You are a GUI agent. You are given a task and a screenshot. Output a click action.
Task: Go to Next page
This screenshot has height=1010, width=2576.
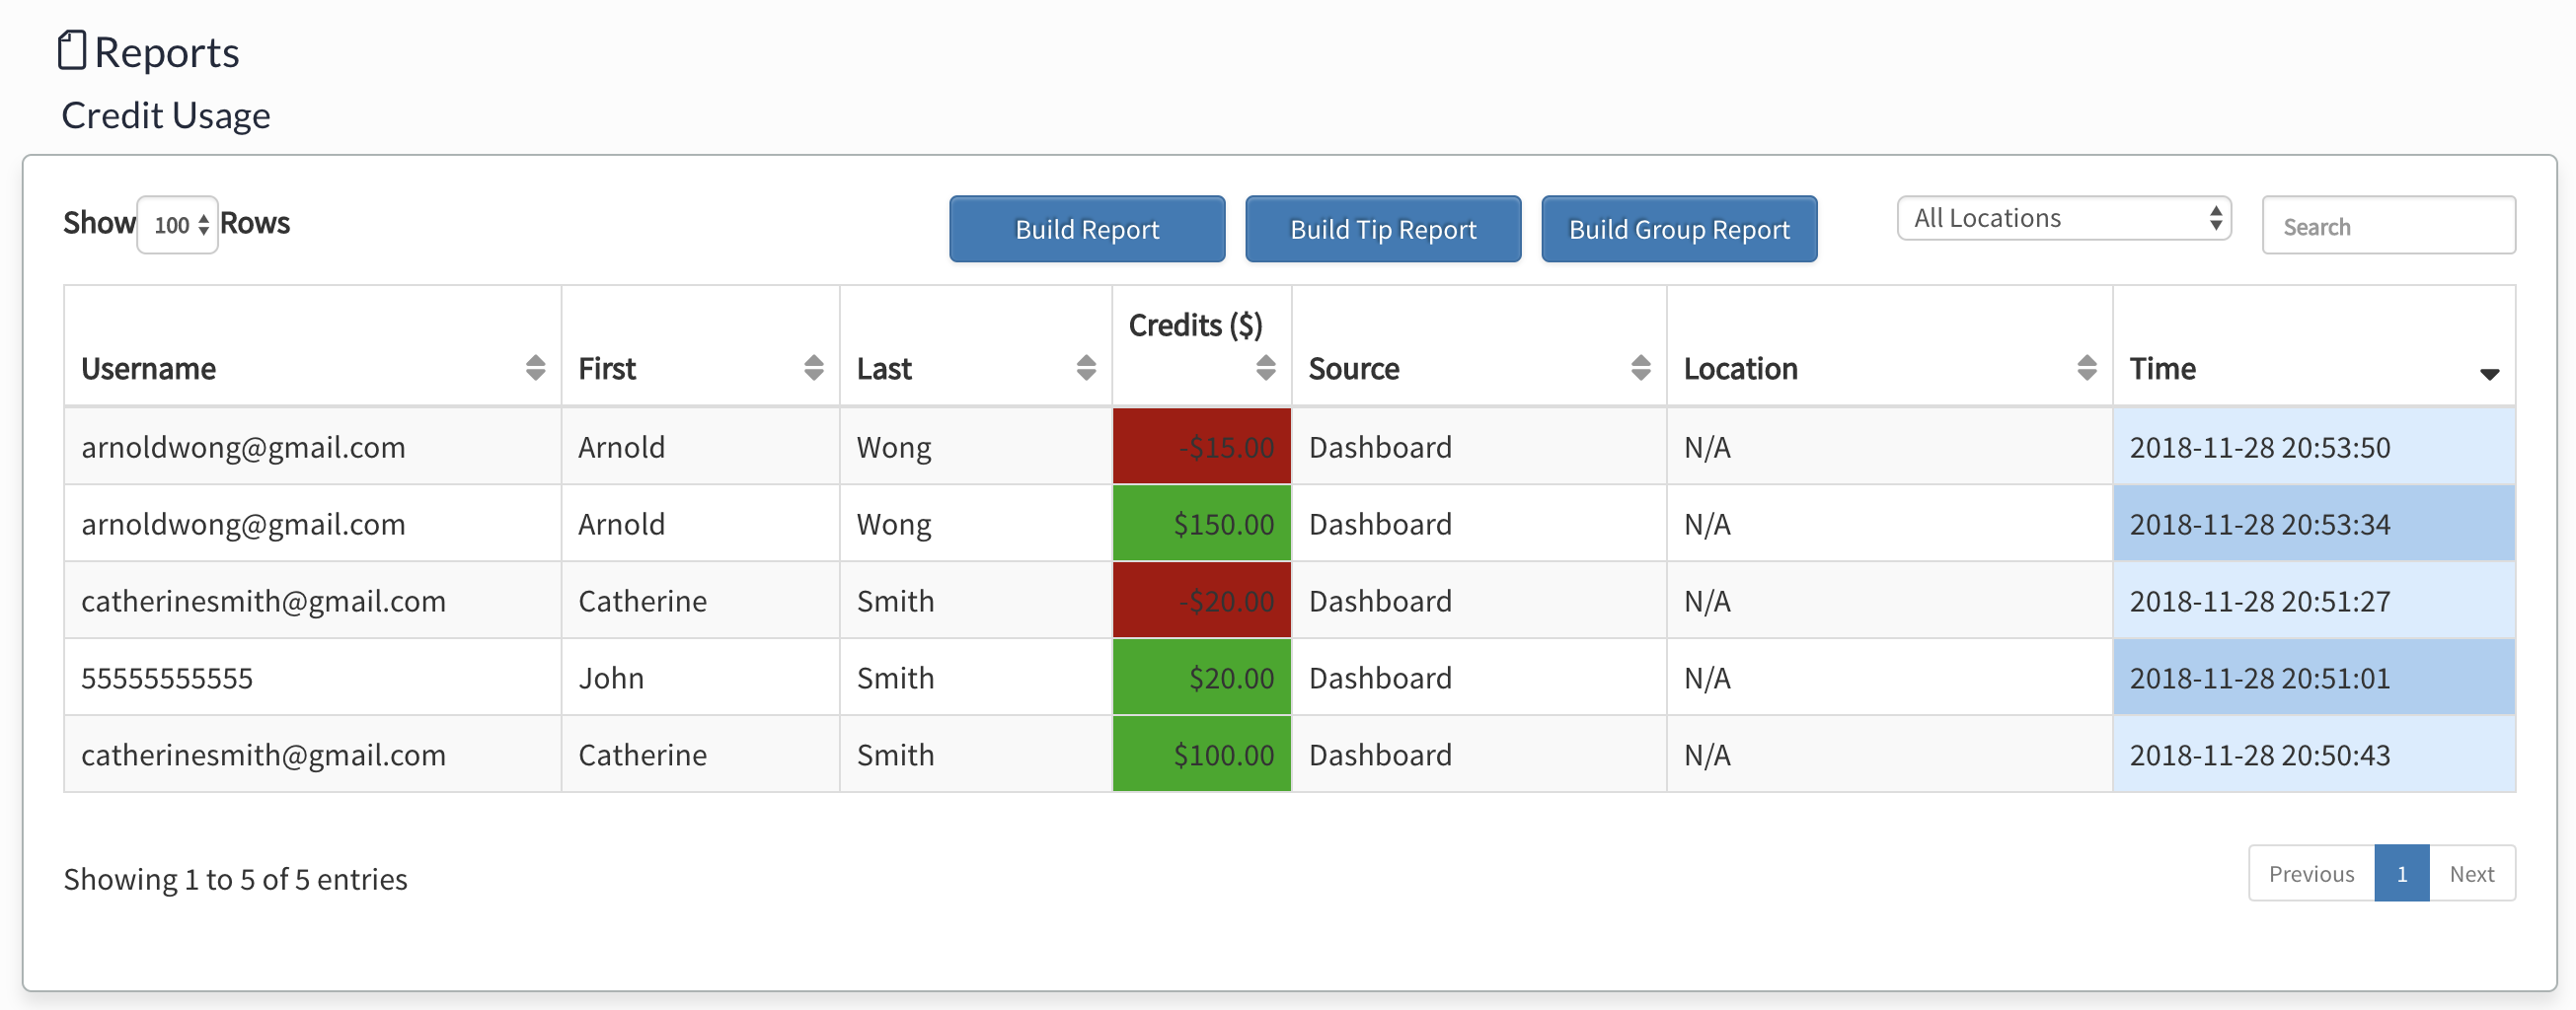(2471, 873)
